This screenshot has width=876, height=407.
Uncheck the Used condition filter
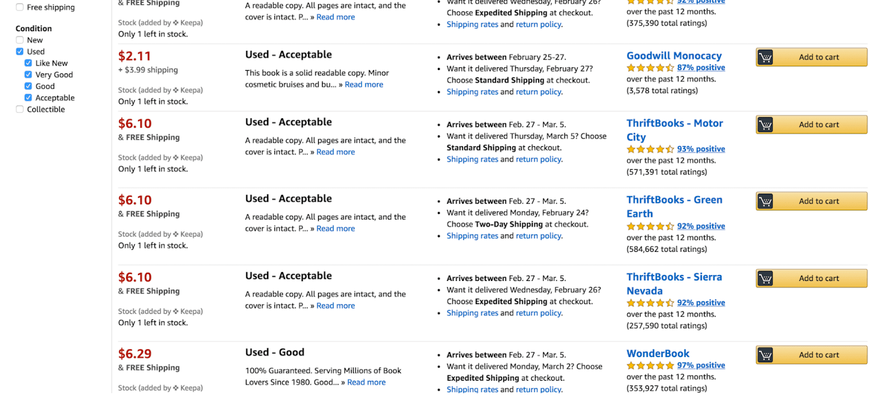[20, 51]
